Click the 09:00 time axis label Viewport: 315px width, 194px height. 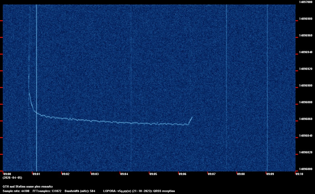pyautogui.click(x=7, y=174)
